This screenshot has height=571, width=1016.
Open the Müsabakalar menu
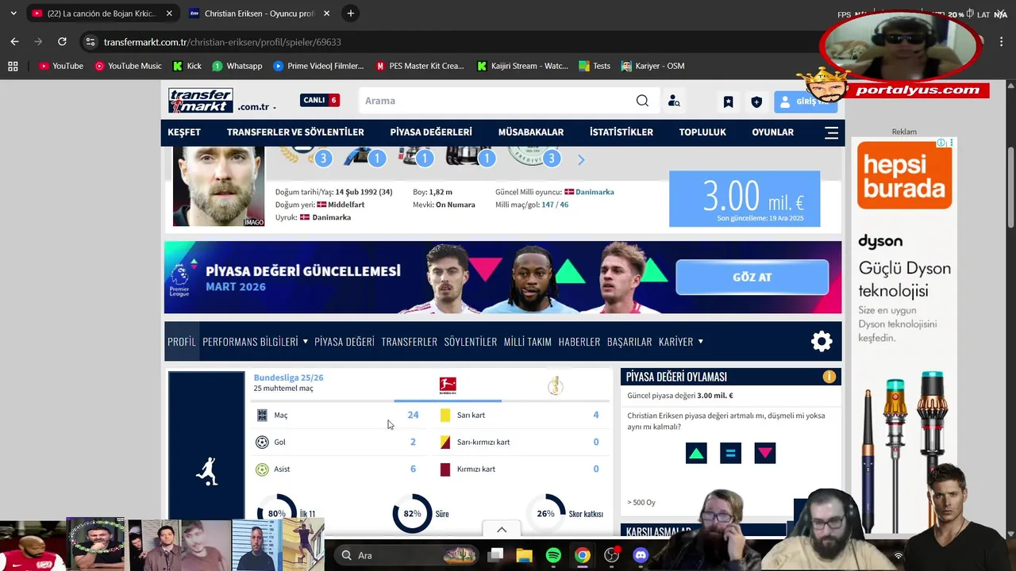[531, 132]
